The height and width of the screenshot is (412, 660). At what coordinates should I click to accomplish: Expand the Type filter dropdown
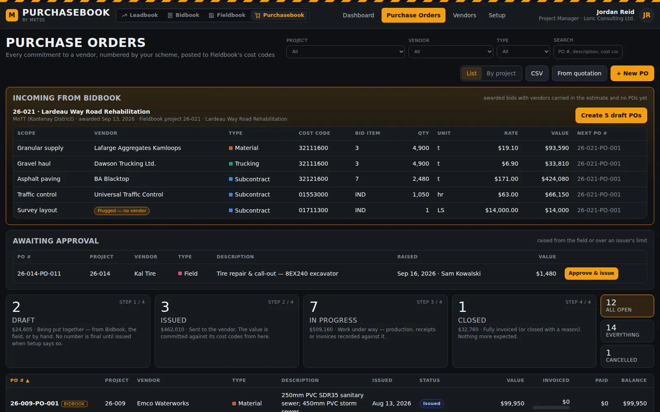tap(523, 51)
